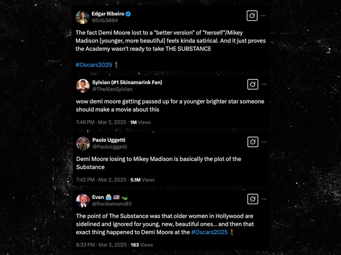Expand three-dot menu on Paolo Uggetti's tweet
The image size is (341, 255).
tap(264, 142)
